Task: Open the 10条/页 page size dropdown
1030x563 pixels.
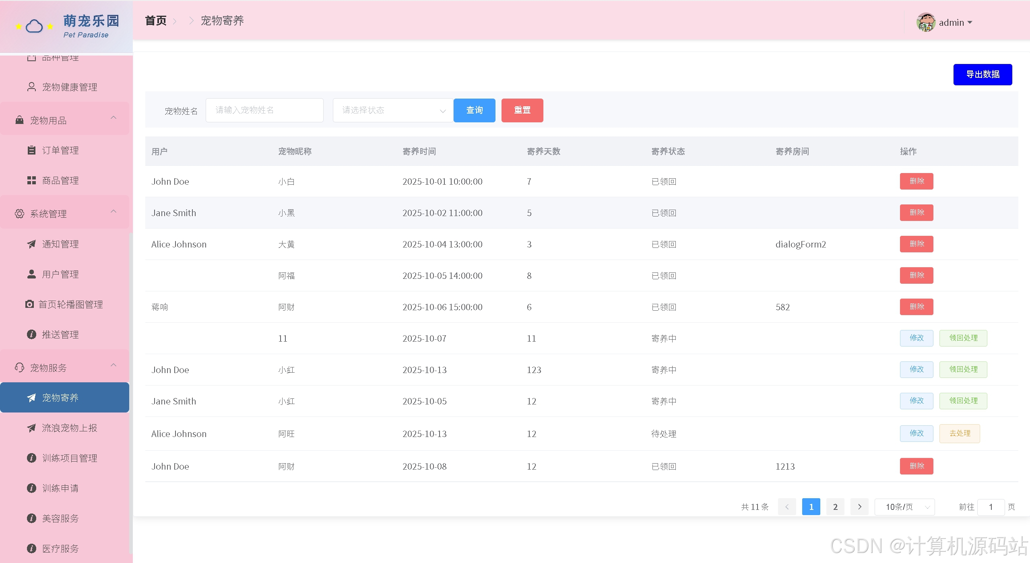Action: 904,507
